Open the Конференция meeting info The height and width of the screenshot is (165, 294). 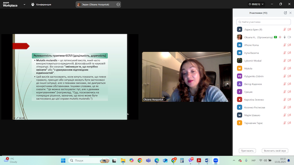41,4
